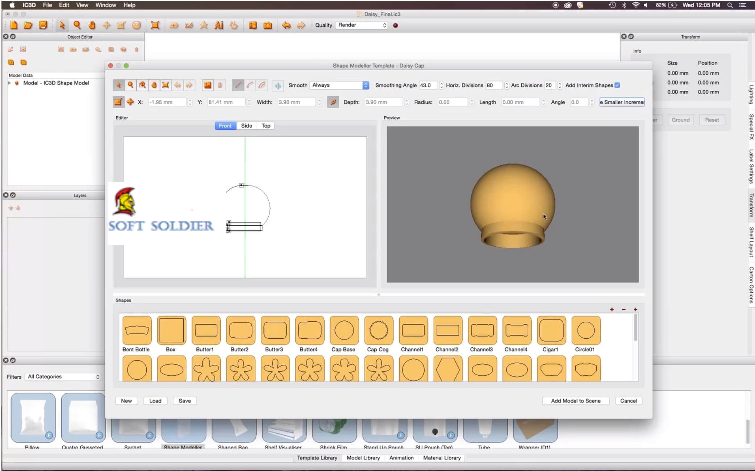
Task: Click the Save button
Action: (184, 400)
